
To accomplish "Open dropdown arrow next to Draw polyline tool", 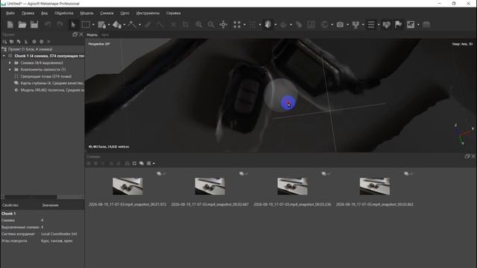I will [139, 25].
